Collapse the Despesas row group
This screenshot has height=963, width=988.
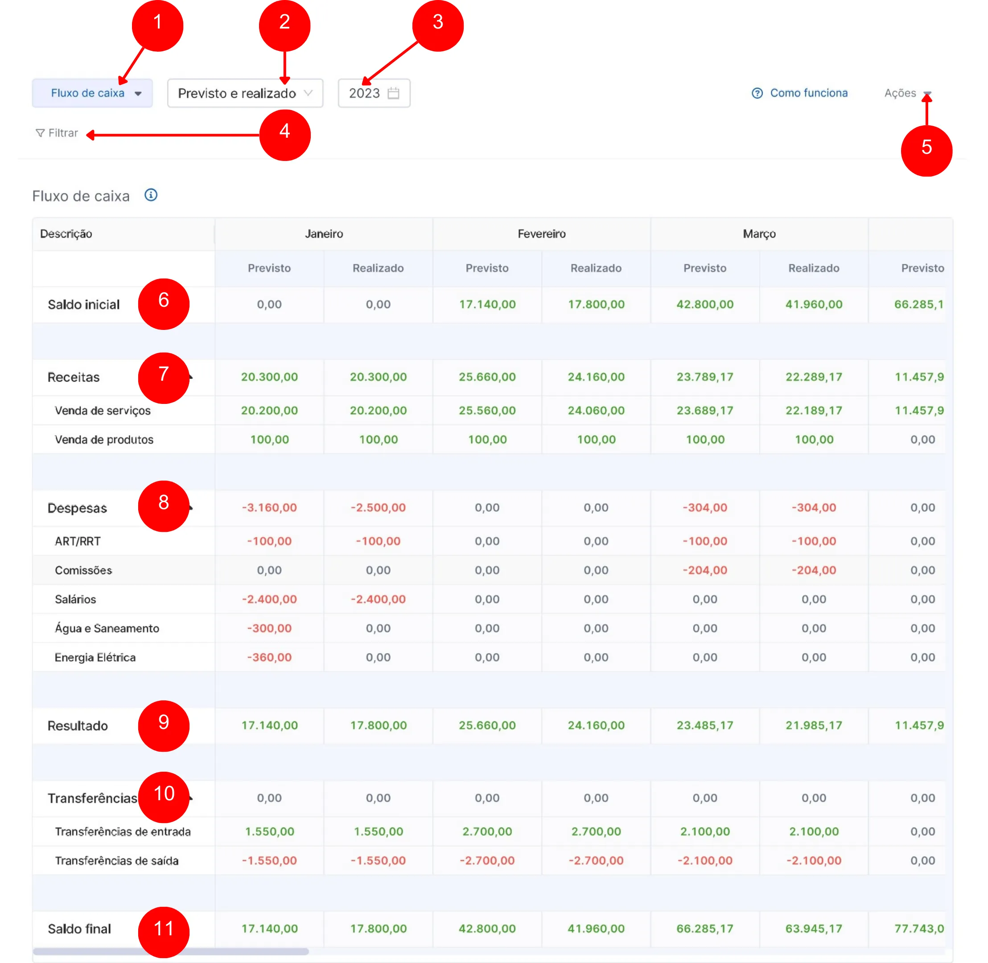(190, 508)
